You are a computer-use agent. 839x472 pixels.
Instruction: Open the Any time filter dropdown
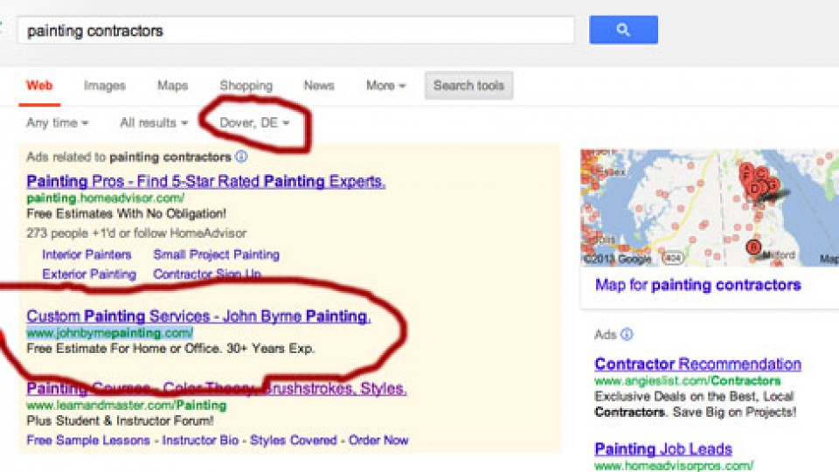(58, 122)
